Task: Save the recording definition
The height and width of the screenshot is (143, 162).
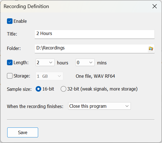Action: [23, 132]
